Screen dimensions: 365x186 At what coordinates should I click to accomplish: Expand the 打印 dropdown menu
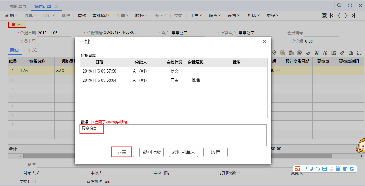coord(254,15)
